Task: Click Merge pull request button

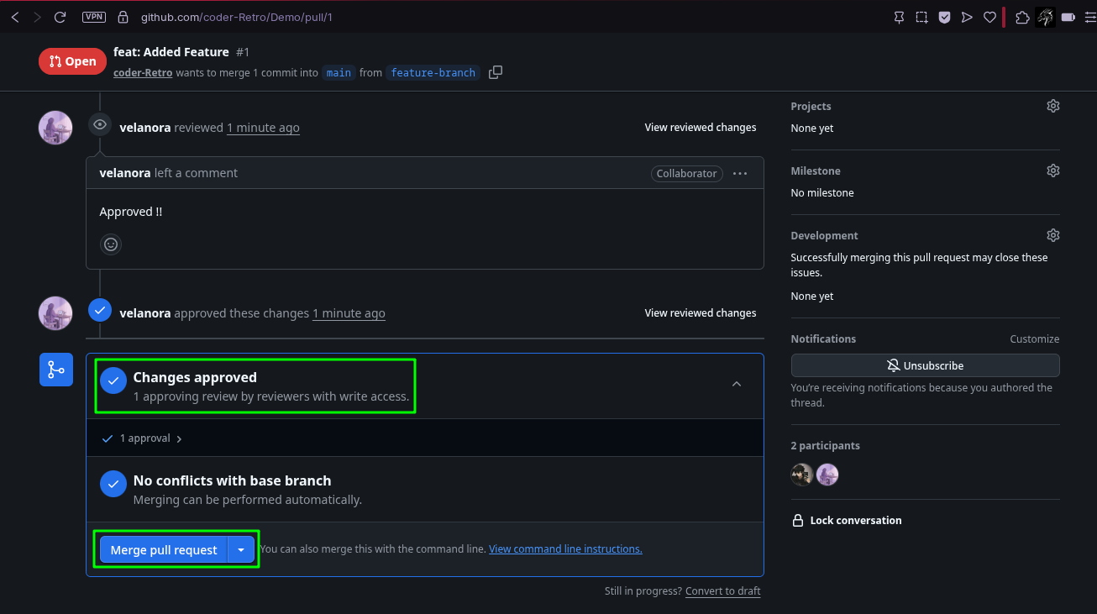Action: click(x=164, y=549)
